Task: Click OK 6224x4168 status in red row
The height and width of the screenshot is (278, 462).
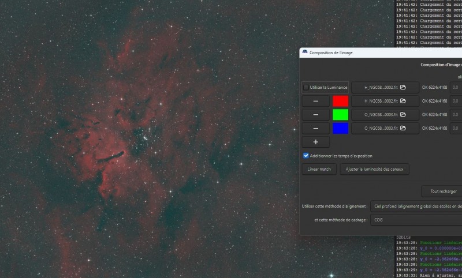Action: tap(434, 101)
